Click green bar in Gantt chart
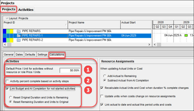The image size is (194, 111). point(186,36)
